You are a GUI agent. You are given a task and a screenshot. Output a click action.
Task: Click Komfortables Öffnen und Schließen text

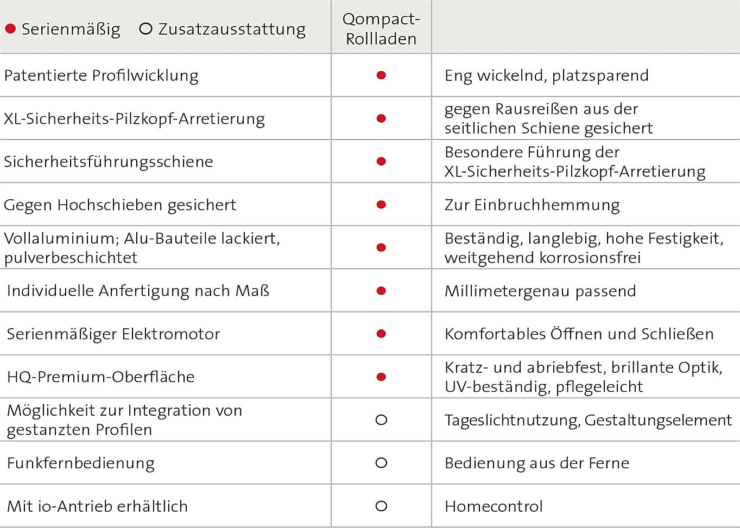coord(579,334)
